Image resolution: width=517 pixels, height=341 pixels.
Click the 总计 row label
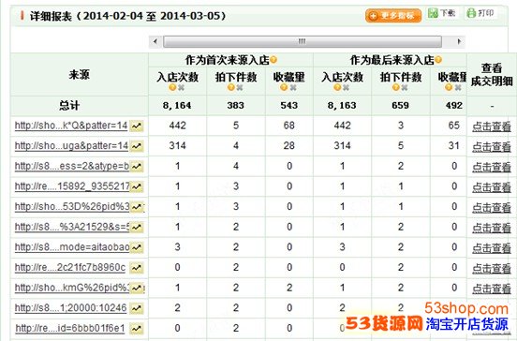[69, 106]
